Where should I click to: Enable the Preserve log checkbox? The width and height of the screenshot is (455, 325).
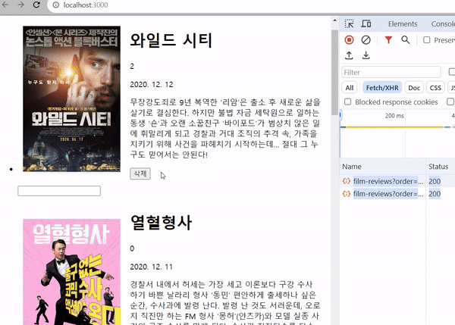pos(426,39)
